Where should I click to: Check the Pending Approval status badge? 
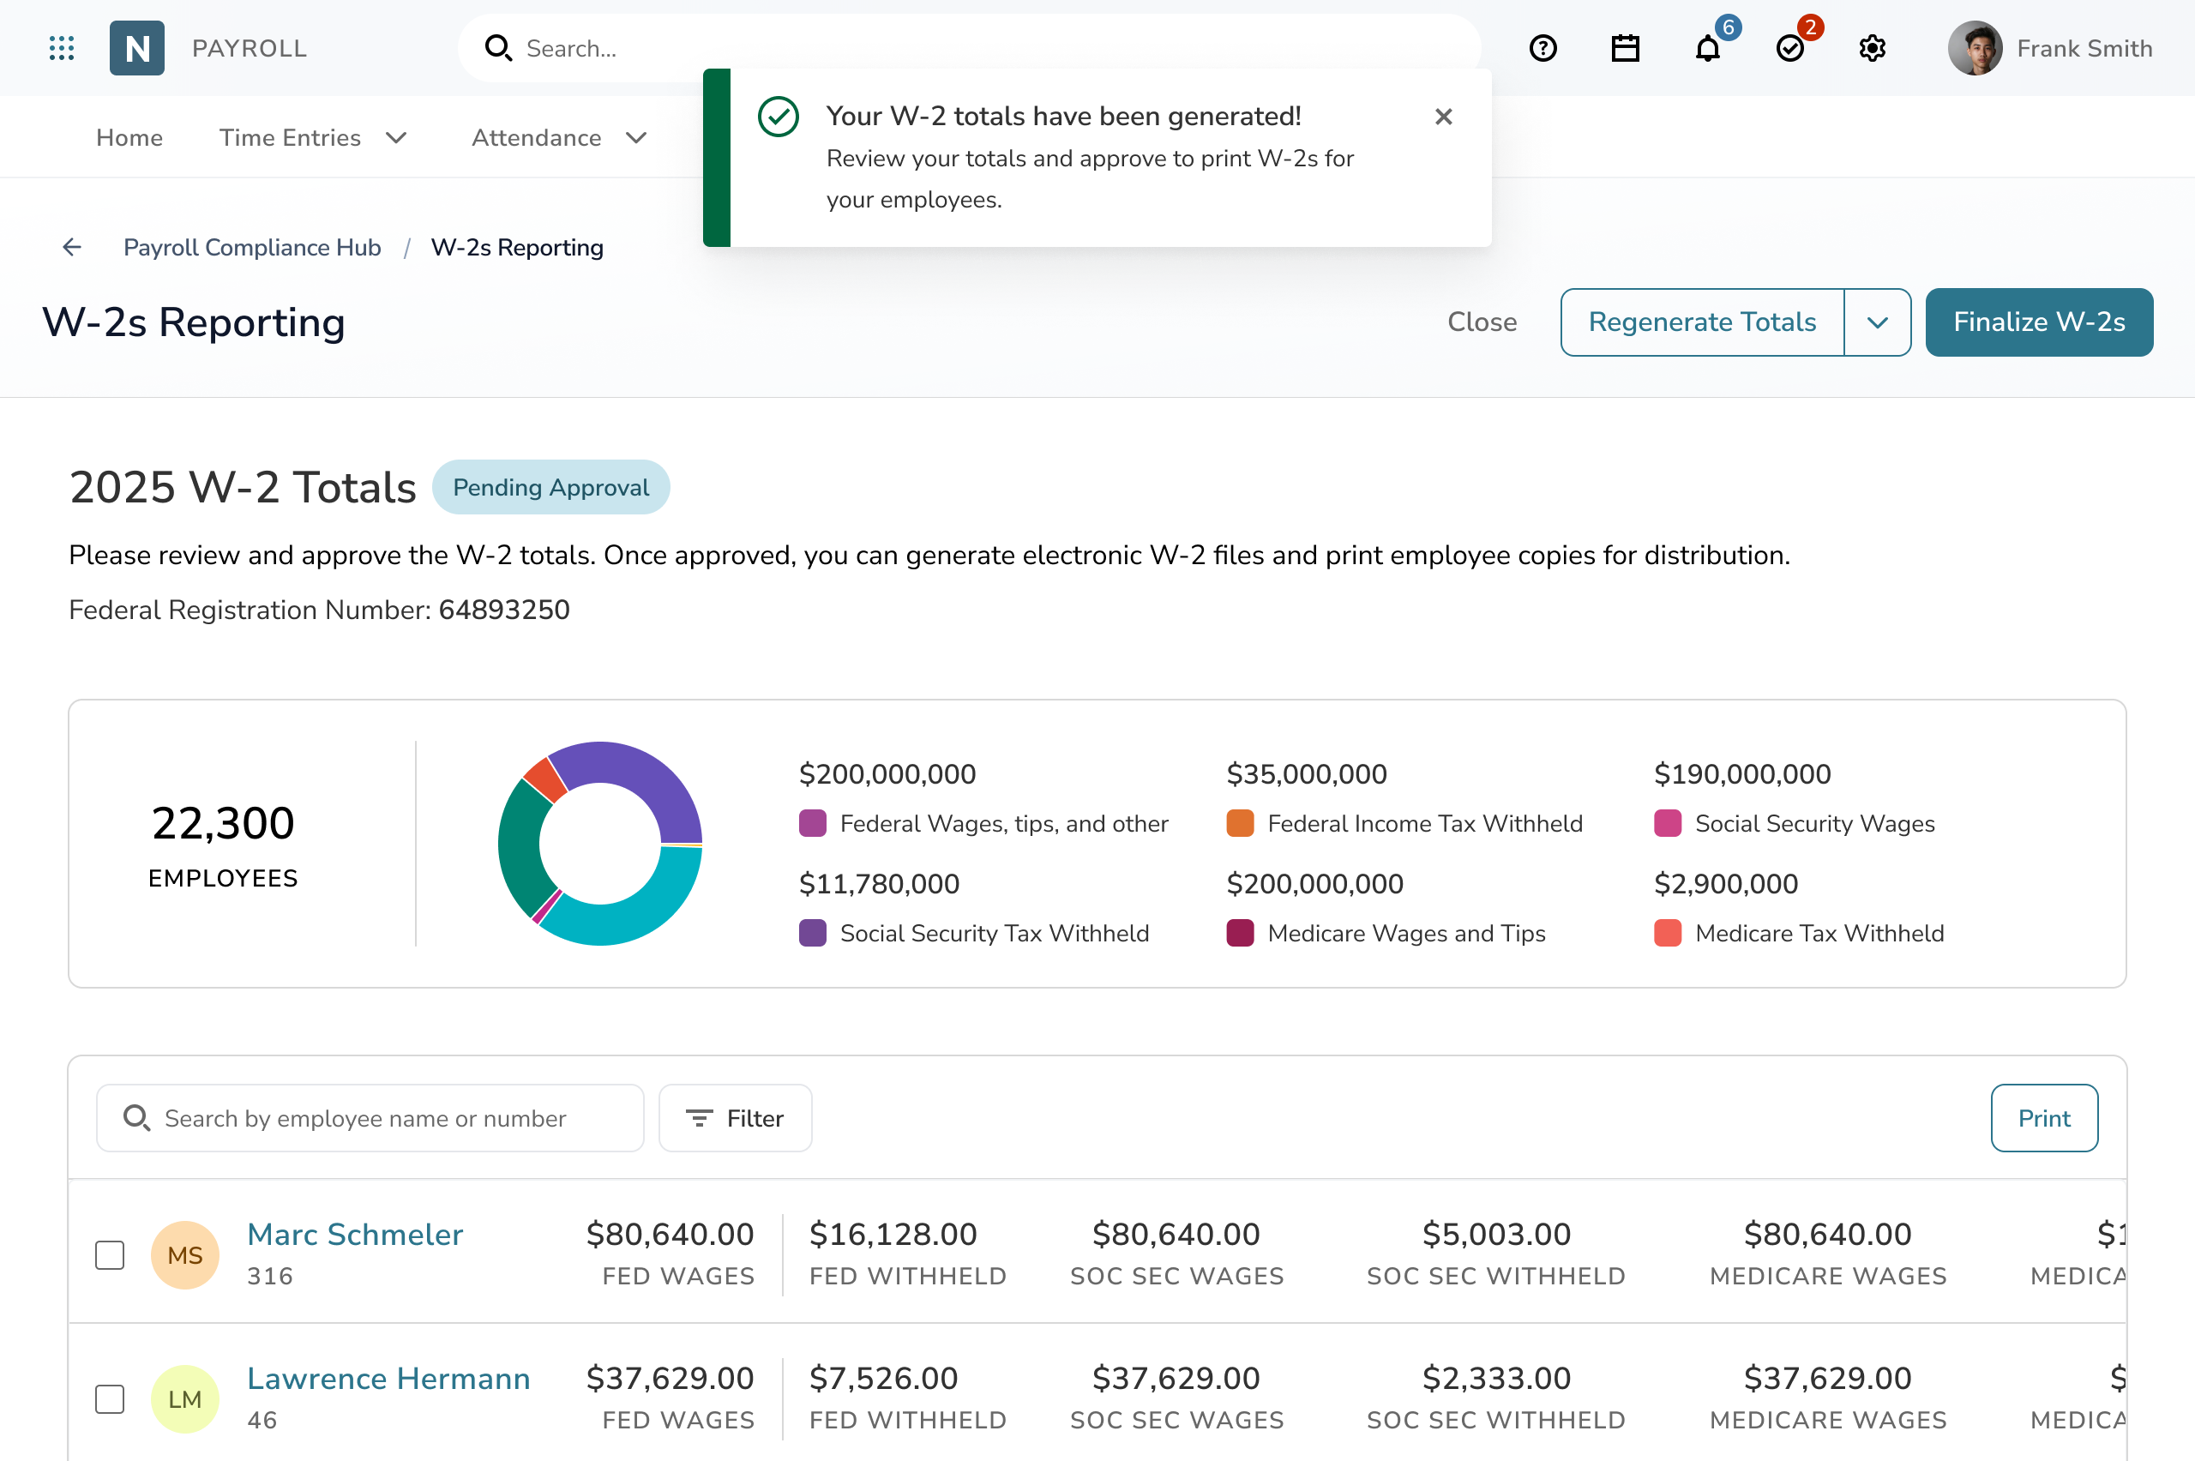(550, 486)
